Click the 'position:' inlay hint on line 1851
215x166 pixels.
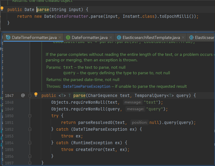tap(140, 122)
